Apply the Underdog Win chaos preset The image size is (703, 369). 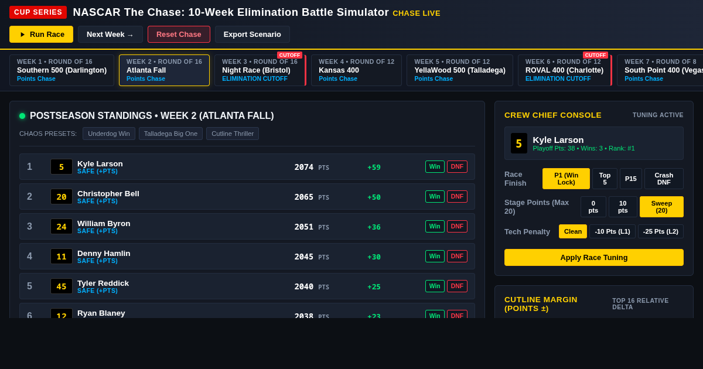coord(109,134)
